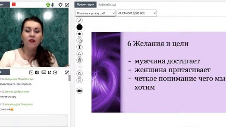Select the text T tool
Viewport: 226px width, 127px height.
click(x=79, y=47)
